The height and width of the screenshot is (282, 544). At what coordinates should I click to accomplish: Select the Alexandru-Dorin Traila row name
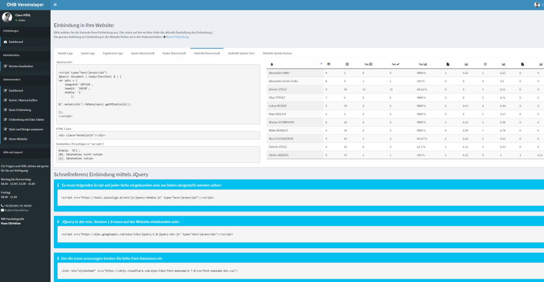283,81
